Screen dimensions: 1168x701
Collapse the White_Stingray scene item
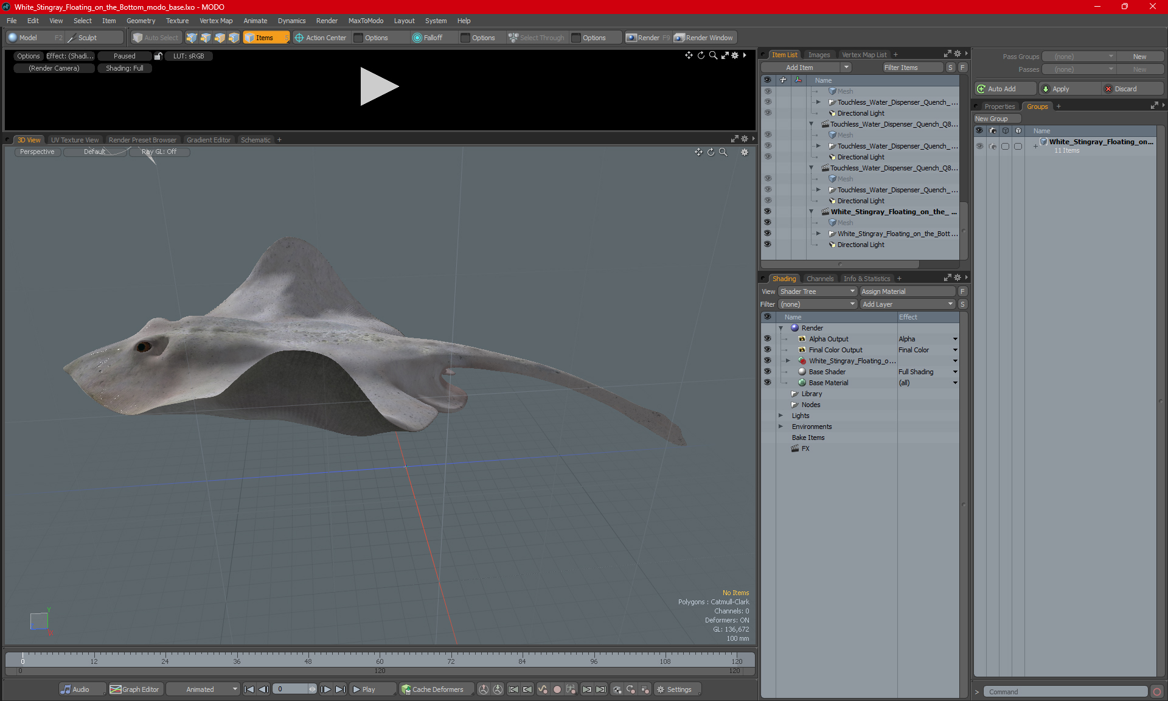pos(811,212)
